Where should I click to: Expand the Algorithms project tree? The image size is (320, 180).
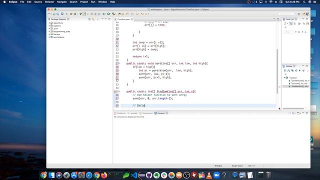tap(49, 23)
